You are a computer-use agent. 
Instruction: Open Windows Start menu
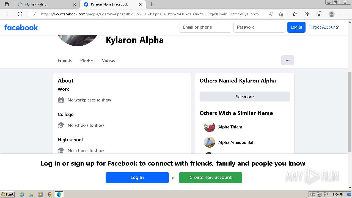[x=7, y=194]
